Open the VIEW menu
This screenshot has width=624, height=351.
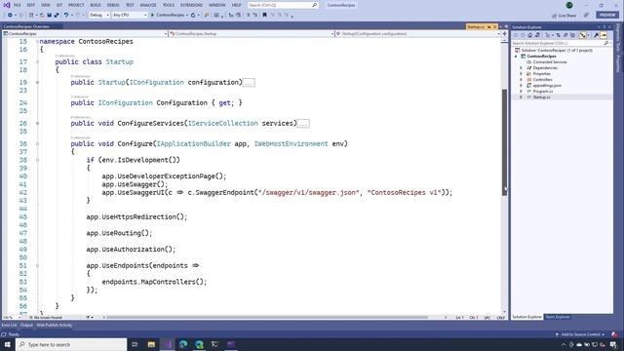point(46,5)
